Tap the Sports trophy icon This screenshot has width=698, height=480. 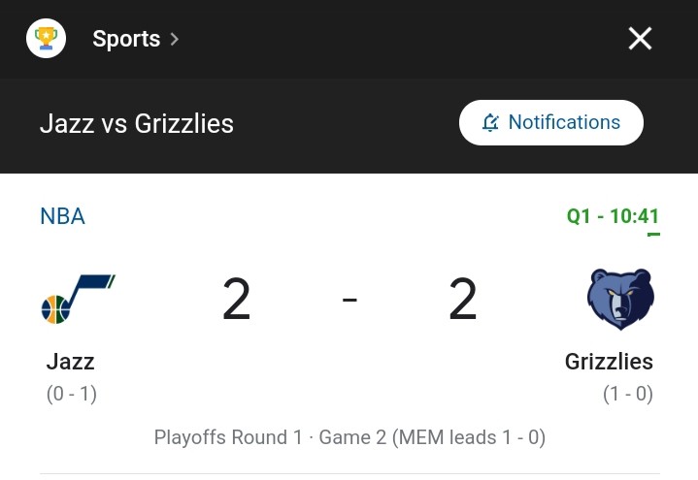coord(46,38)
